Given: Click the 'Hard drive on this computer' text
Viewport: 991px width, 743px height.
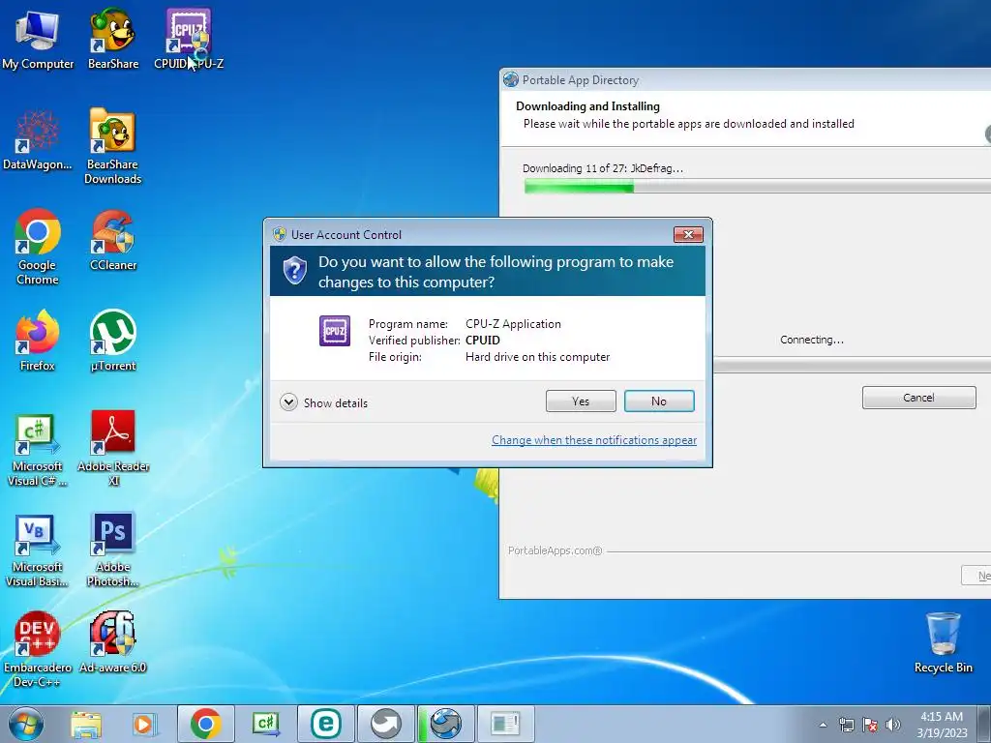Looking at the screenshot, I should pyautogui.click(x=538, y=356).
